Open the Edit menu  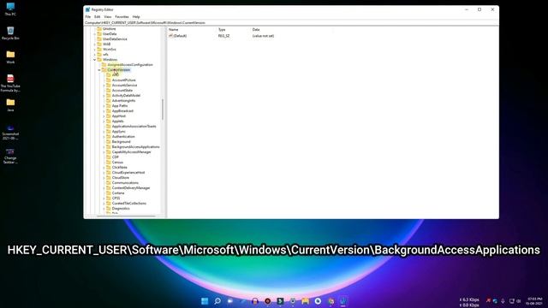(x=97, y=17)
